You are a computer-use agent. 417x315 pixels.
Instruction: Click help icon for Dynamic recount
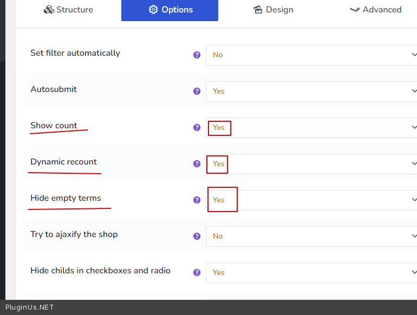click(x=197, y=164)
